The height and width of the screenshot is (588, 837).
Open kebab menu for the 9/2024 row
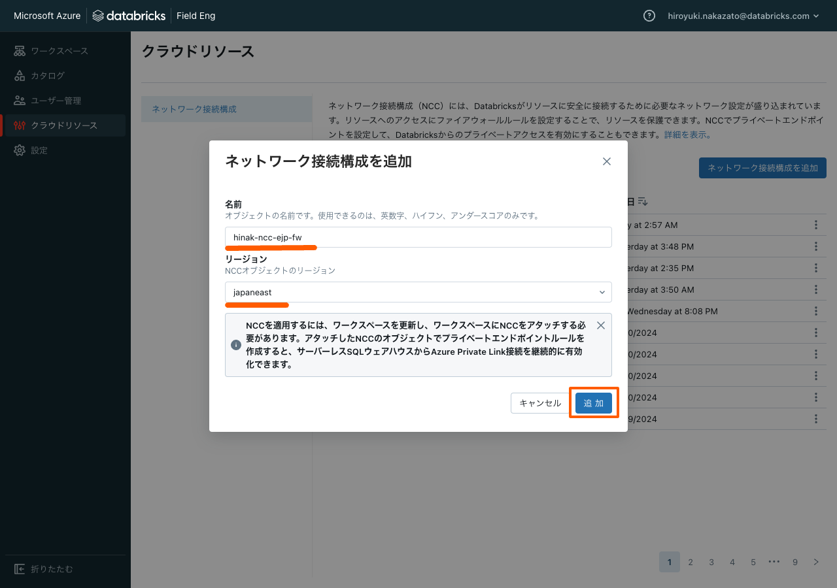816,419
